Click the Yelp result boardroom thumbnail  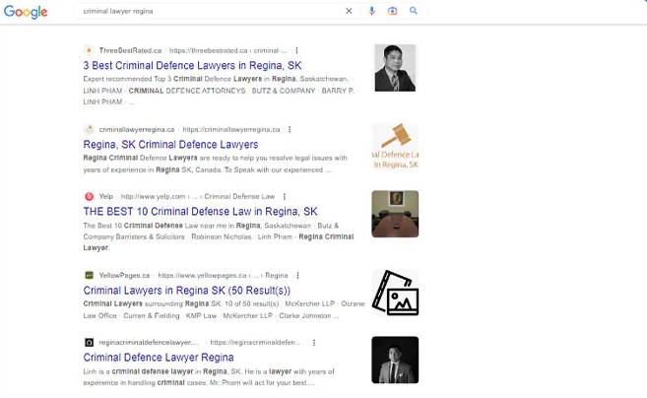395,214
